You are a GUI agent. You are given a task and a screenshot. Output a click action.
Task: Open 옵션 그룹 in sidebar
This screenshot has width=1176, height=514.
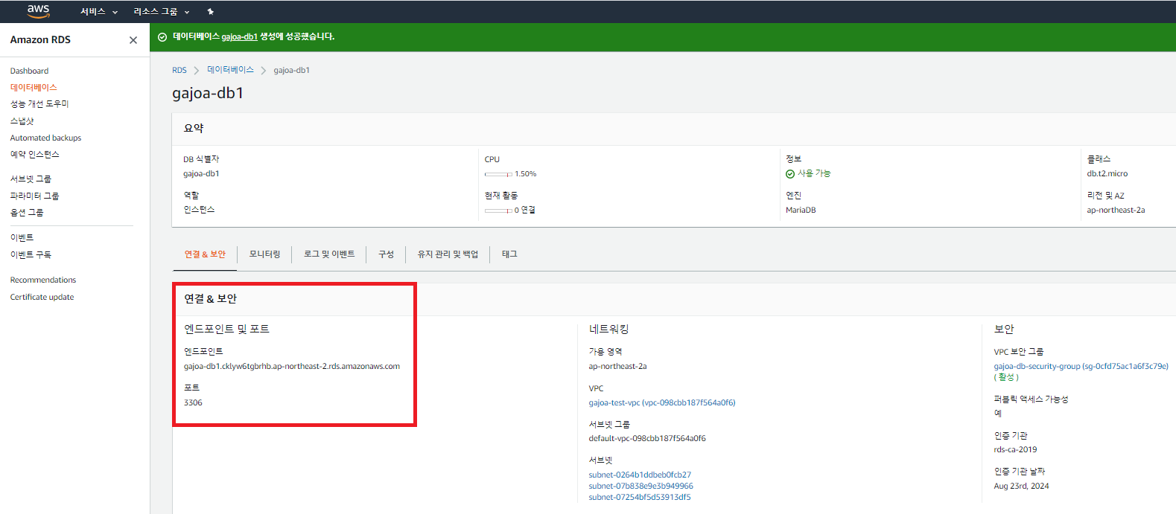click(27, 213)
